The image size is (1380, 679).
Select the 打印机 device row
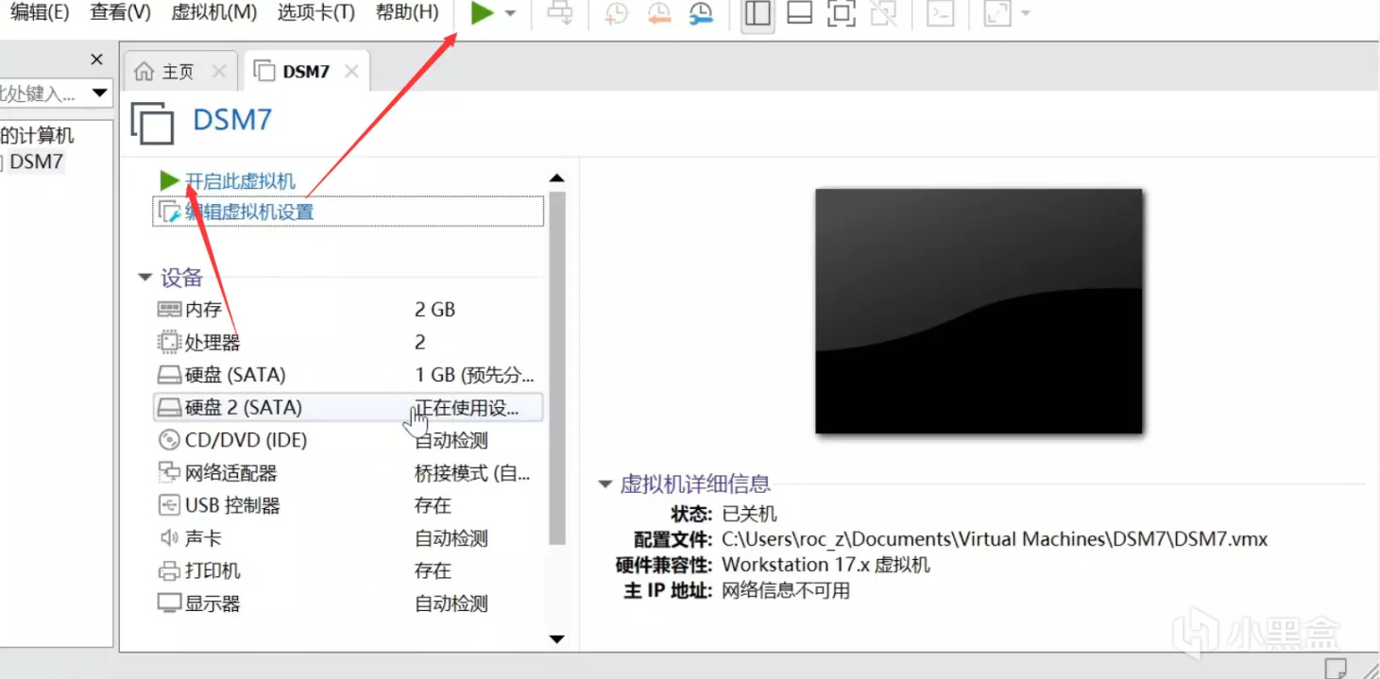[349, 570]
